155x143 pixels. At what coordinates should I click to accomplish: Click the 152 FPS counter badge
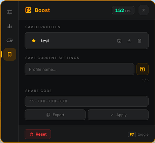click(123, 10)
